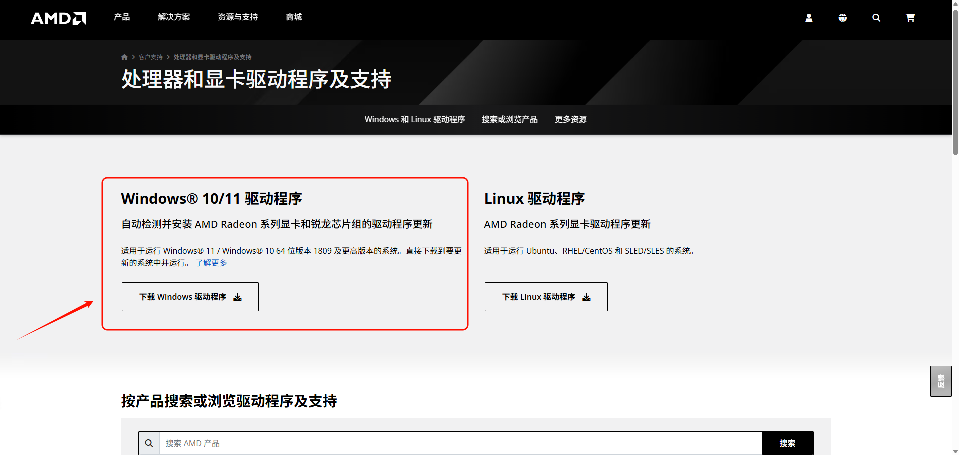Click the AMD Radeon 系列显卡驱动程序更新 text
The image size is (959, 455).
tap(567, 224)
